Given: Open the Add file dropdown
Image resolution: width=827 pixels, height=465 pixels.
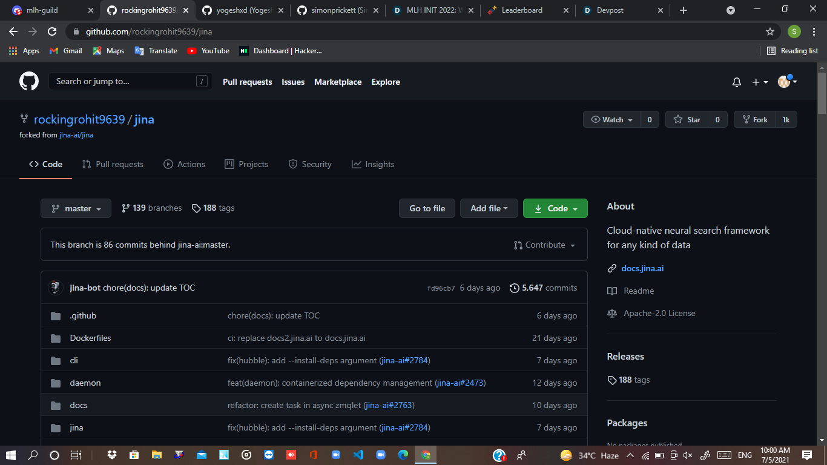Looking at the screenshot, I should [489, 208].
